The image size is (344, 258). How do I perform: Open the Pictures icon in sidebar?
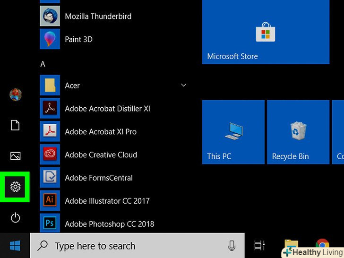tap(15, 155)
